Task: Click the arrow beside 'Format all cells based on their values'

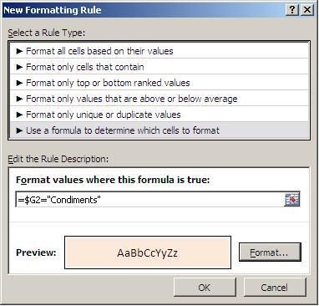Action: (19, 51)
